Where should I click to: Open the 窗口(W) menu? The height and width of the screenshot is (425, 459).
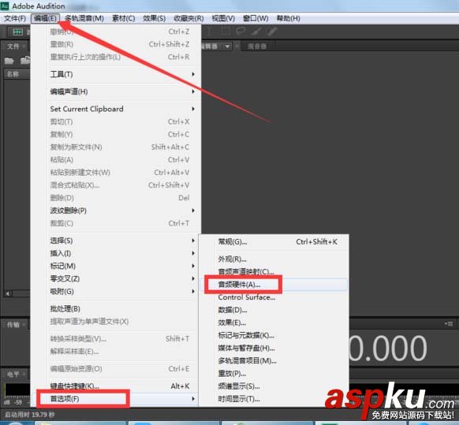(x=256, y=18)
